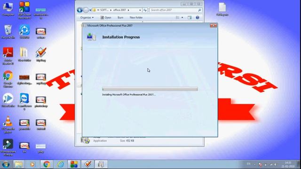Image resolution: width=301 pixels, height=169 pixels.
Task: Open Wondershare Filmora shortcut
Action: (8, 147)
